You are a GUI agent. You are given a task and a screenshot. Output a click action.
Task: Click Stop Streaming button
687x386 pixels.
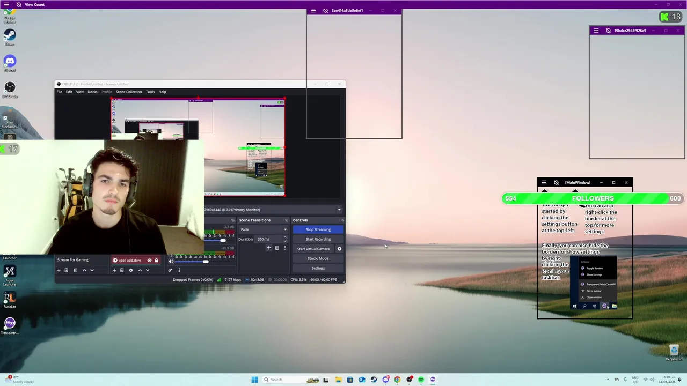[318, 229]
